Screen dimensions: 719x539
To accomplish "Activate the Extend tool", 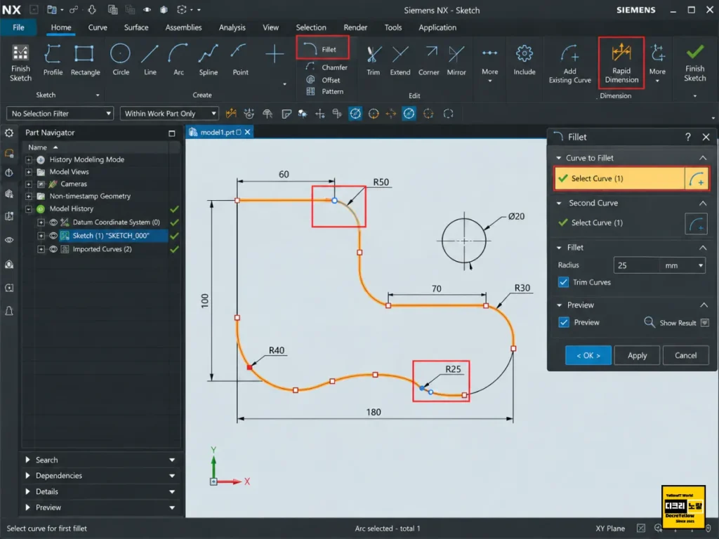I will click(400, 60).
